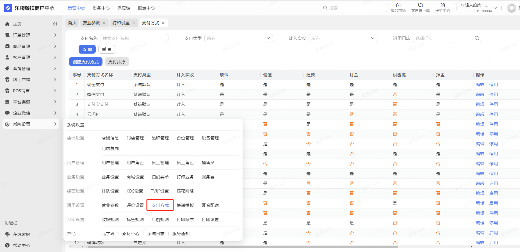520x252 pixels.
Task: Click 停用 for 微信支付 row
Action: pyautogui.click(x=494, y=95)
